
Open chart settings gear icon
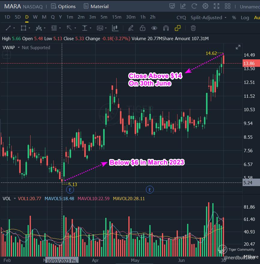pos(205,6)
